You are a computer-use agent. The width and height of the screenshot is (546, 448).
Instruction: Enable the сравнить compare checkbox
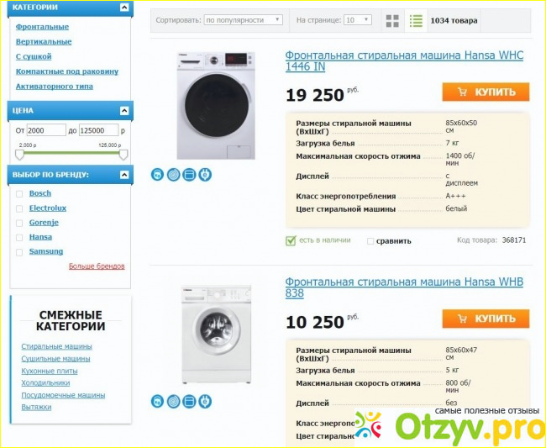point(370,241)
